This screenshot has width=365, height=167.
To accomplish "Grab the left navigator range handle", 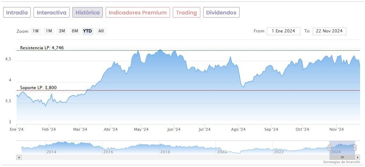I will point(329,148).
